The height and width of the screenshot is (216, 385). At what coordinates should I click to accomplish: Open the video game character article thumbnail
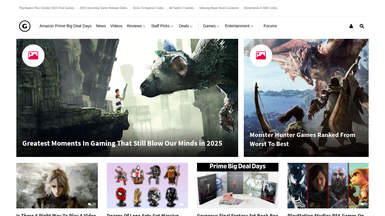tap(57, 186)
